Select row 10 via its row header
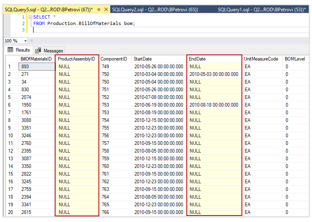Screen dimensions: 312x222 click(x=12, y=136)
